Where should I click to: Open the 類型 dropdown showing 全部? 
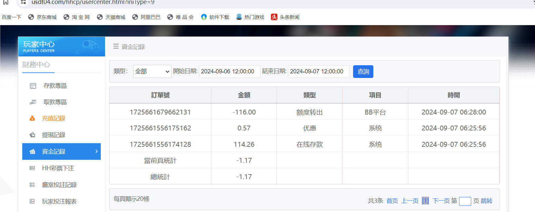click(x=152, y=71)
